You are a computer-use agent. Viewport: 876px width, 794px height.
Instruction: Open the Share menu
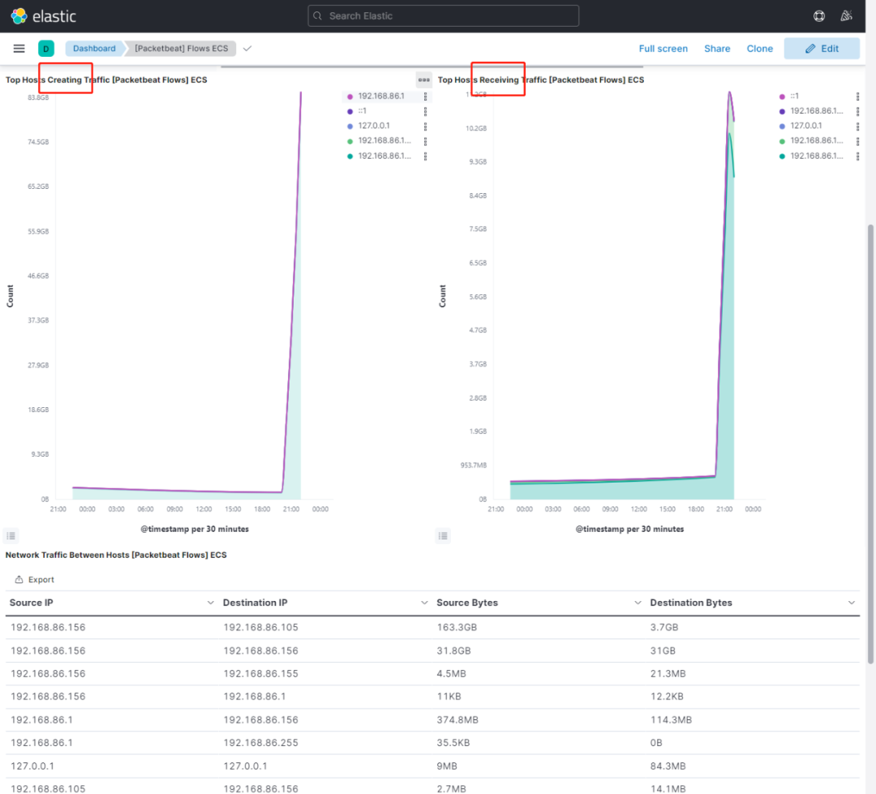click(717, 49)
